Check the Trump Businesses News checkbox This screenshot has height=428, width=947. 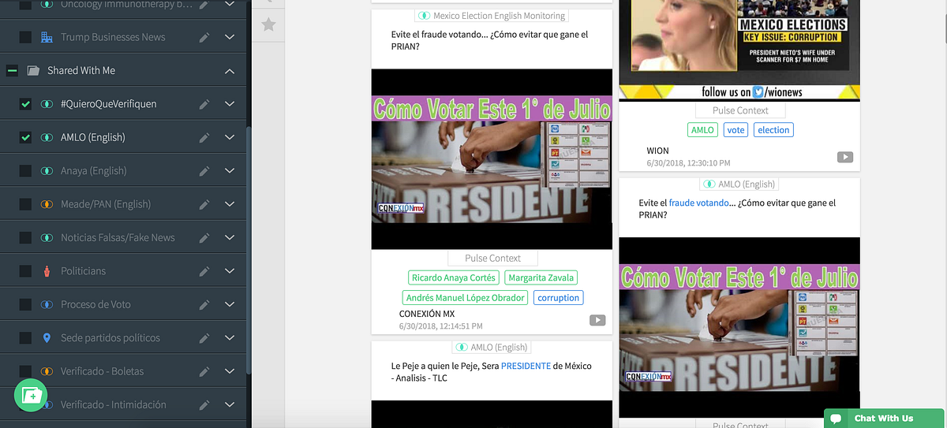(25, 37)
